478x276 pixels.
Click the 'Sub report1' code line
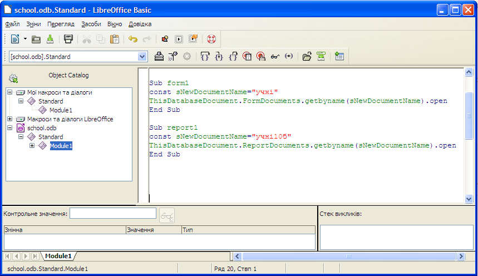(174, 127)
